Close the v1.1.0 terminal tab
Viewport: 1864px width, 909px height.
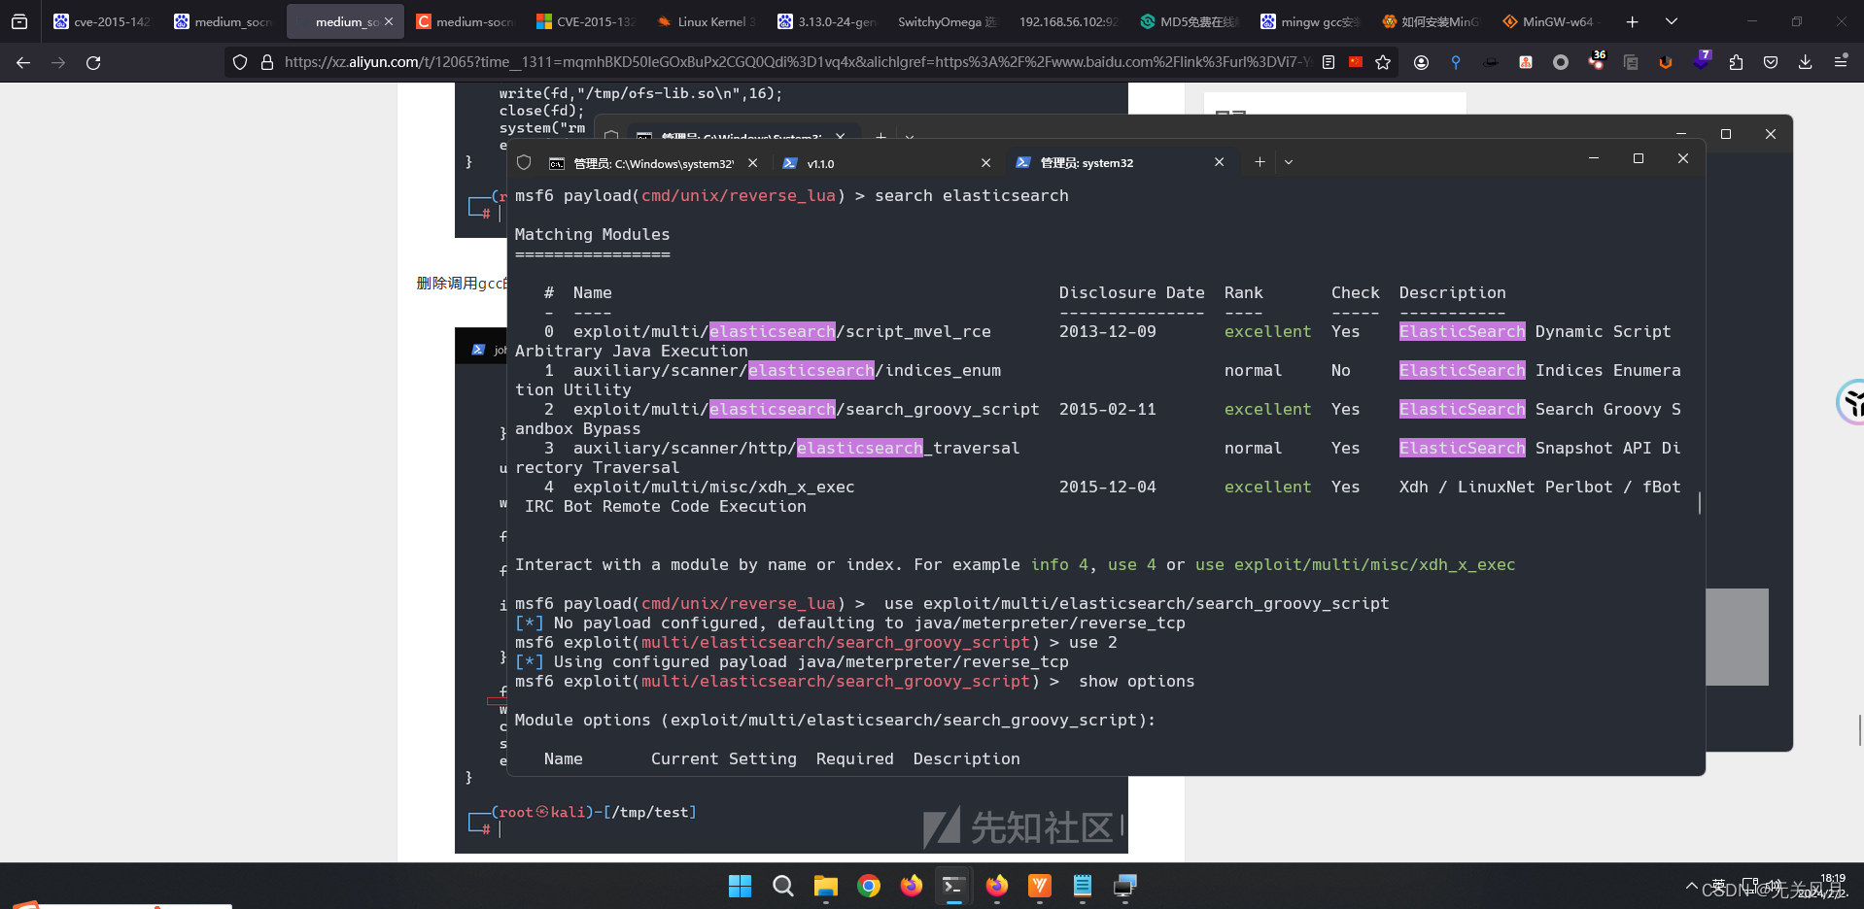(985, 163)
